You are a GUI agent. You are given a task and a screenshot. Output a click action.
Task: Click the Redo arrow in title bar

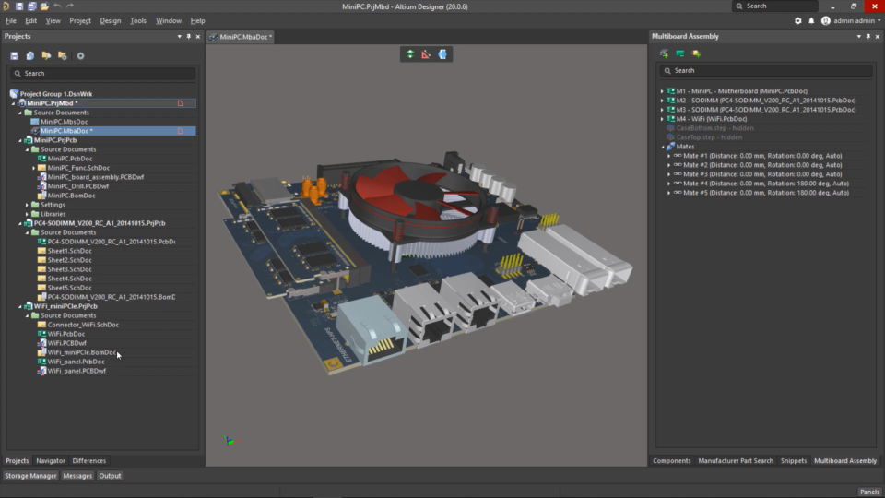70,6
